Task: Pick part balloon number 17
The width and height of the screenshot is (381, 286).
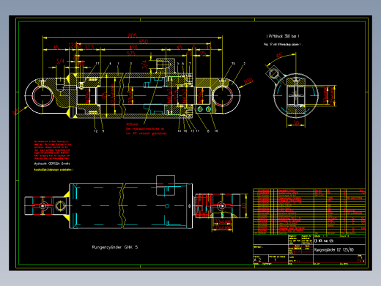Action: (x=97, y=64)
